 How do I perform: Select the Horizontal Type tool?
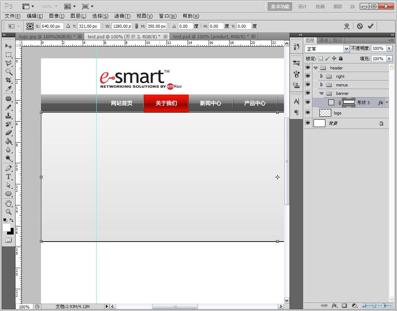[x=8, y=177]
